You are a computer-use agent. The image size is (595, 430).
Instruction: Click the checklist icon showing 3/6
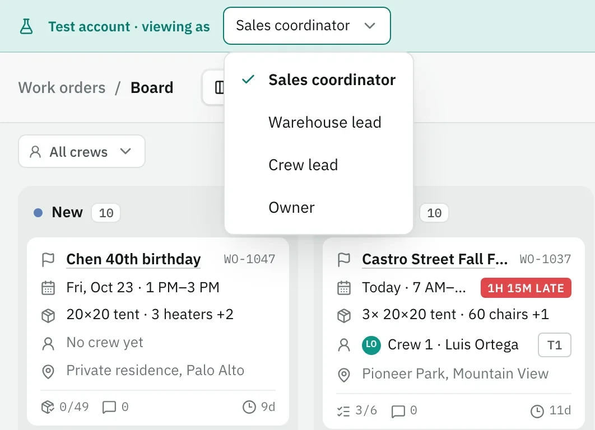343,410
